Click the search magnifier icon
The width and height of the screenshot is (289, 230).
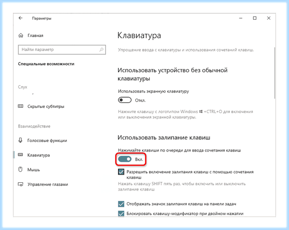pos(101,50)
